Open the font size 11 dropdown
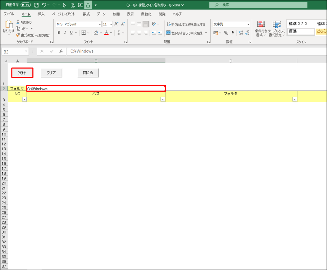 (x=111, y=24)
